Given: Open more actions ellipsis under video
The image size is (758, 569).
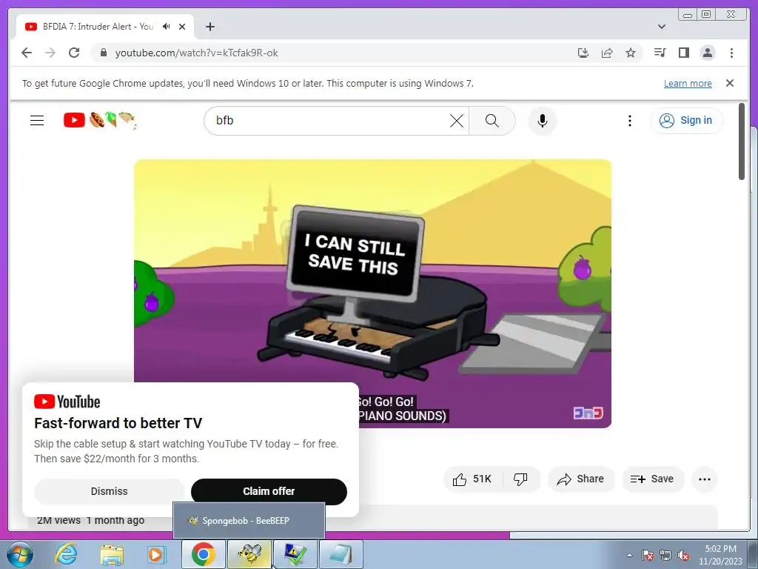Looking at the screenshot, I should click(x=705, y=479).
